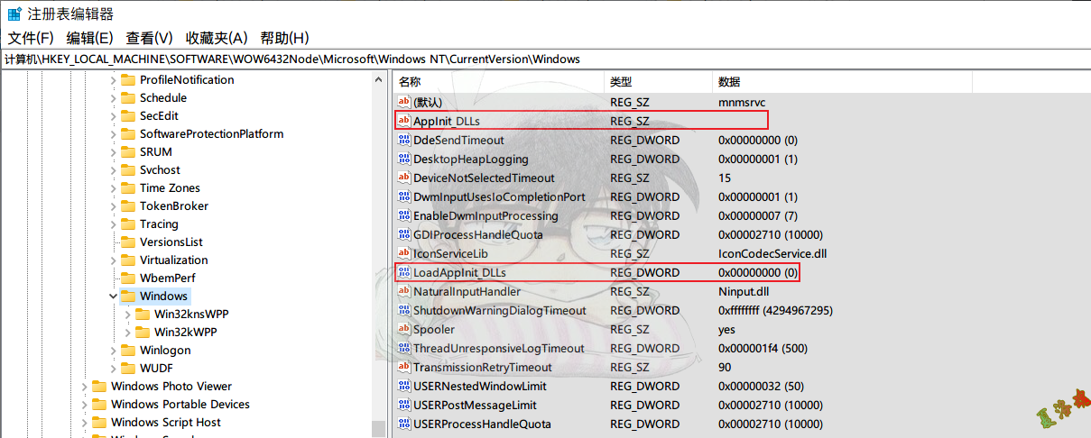Open the 收藏夹(A) favorites menu
The image size is (1091, 438).
pyautogui.click(x=217, y=38)
